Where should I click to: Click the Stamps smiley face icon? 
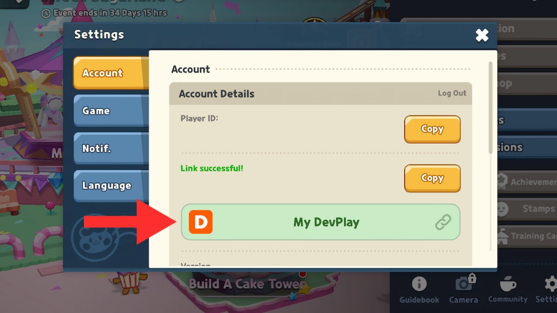[x=502, y=209]
